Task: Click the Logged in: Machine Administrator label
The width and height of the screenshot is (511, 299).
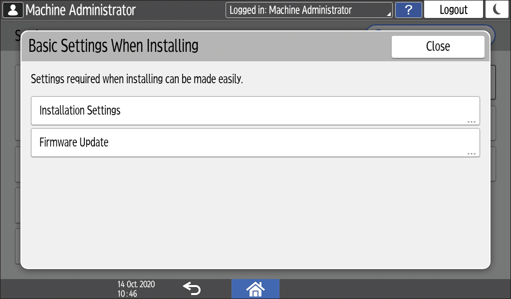Action: point(290,10)
